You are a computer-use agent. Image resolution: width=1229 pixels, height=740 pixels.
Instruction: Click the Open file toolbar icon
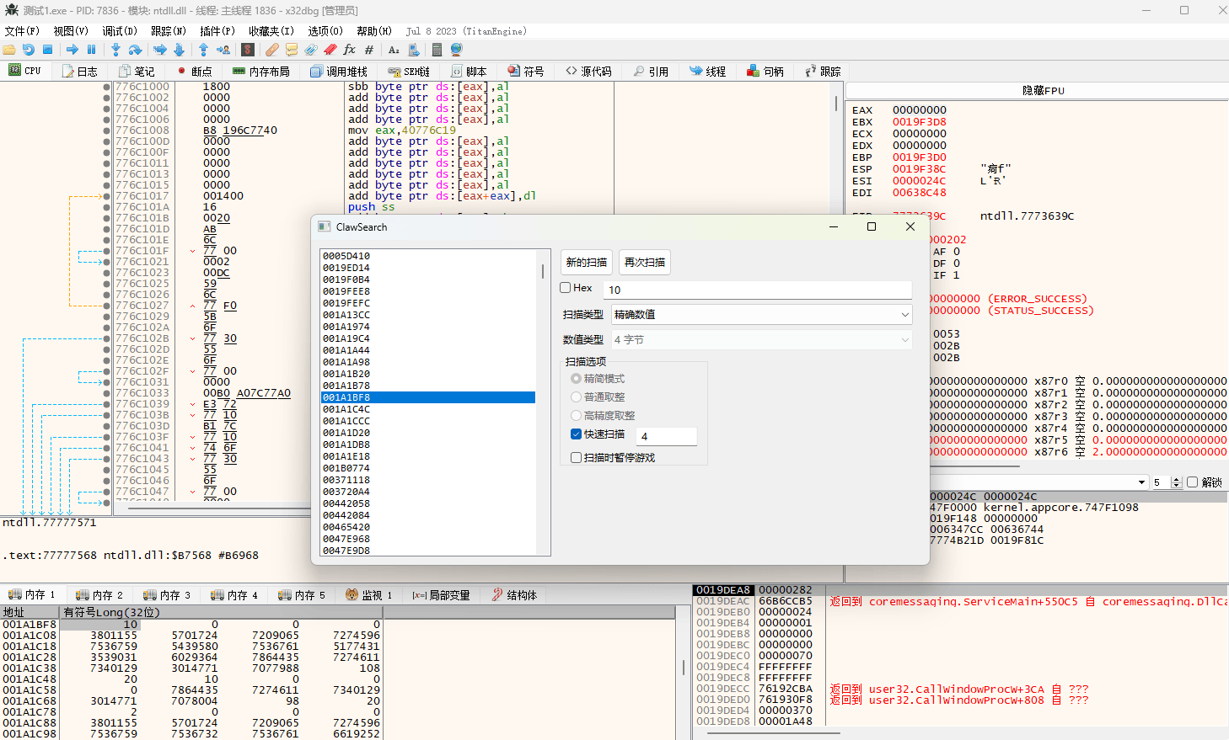9,50
